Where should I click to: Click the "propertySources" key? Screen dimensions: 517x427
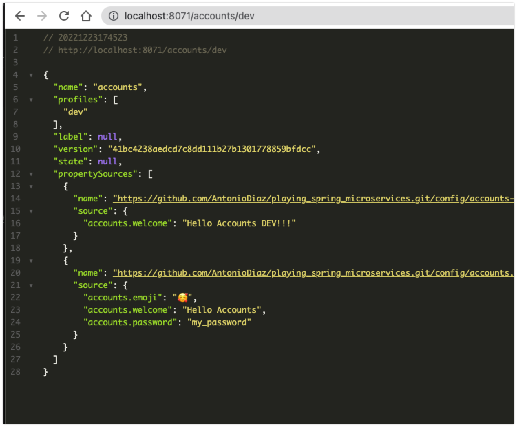click(x=95, y=174)
